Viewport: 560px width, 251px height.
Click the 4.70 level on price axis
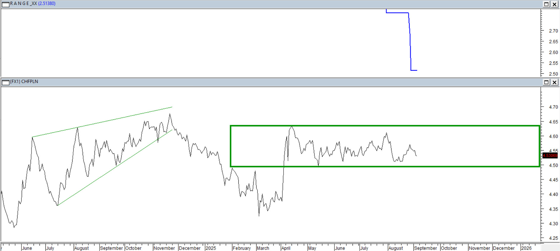(x=553, y=107)
